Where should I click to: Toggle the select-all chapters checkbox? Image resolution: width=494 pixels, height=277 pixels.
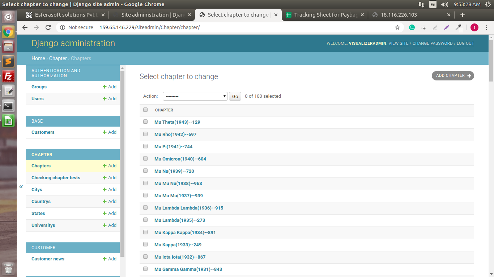coord(145,110)
